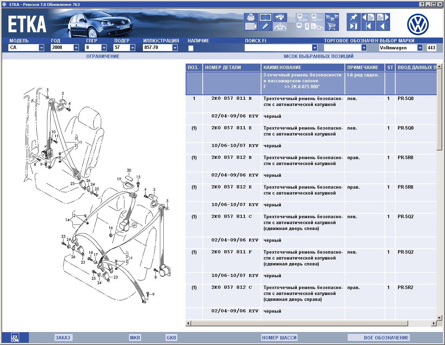Open the Модель dropdown
This screenshot has height=345, width=445.
pos(41,48)
